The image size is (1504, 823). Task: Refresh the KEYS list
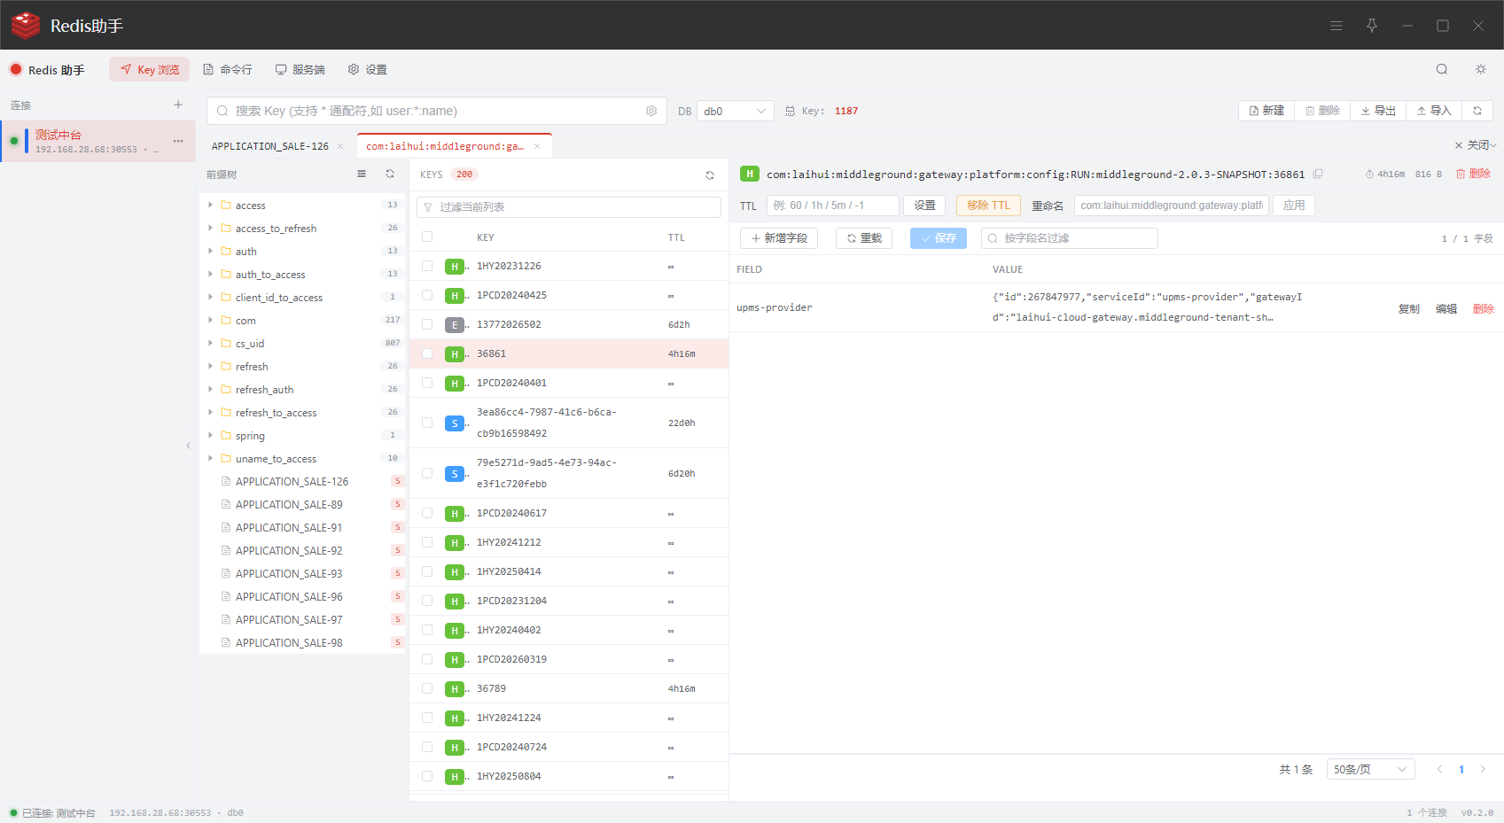[710, 175]
